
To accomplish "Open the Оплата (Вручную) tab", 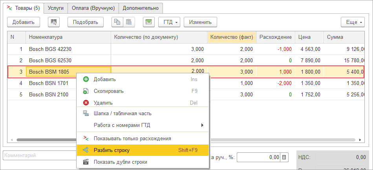I will click(x=93, y=8).
